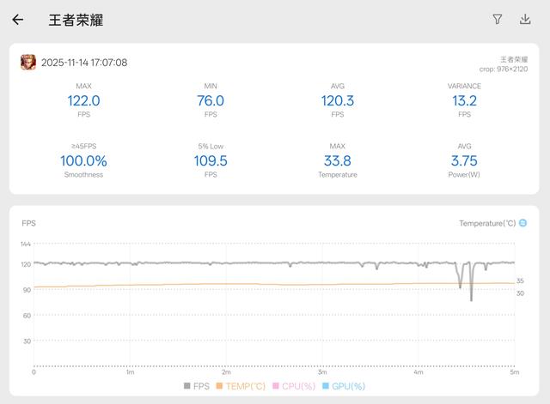Click the 3m mark on time axis
This screenshot has width=550, height=404.
click(322, 371)
